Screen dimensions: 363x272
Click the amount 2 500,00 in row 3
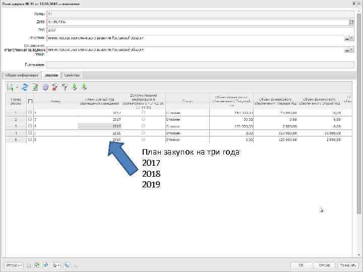[x=289, y=126]
